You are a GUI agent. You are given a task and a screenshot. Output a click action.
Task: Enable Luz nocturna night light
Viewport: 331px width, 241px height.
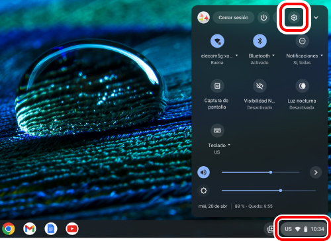click(302, 86)
